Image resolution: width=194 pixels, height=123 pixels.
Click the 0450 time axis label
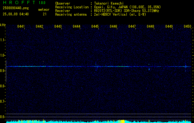188,26
